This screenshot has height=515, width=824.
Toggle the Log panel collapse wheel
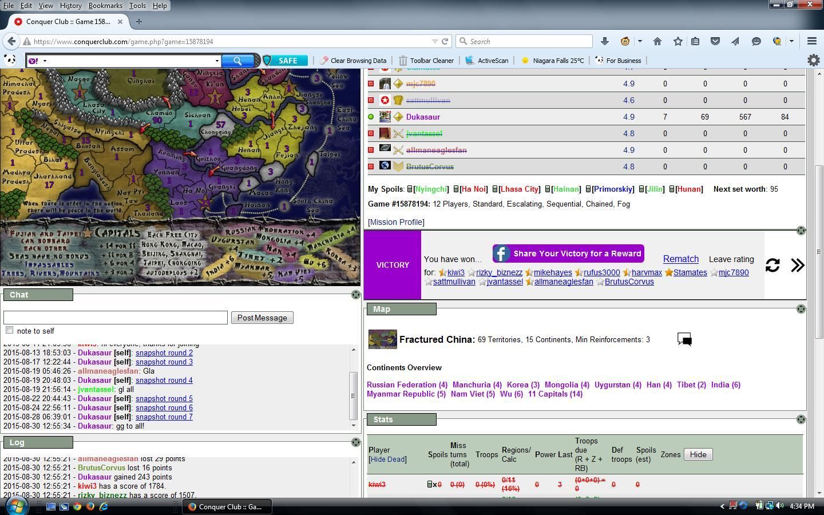pyautogui.click(x=356, y=442)
